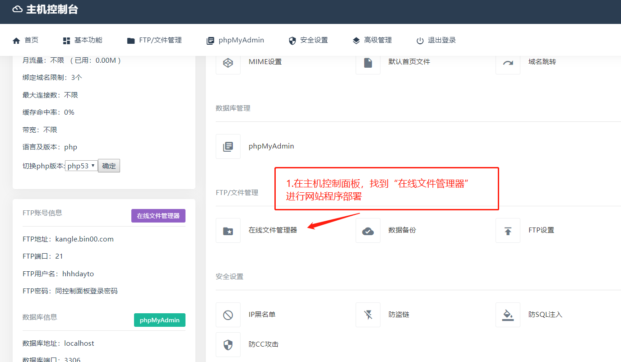Image resolution: width=621 pixels, height=362 pixels.
Task: Click the MIME设置 icon
Action: click(x=228, y=62)
